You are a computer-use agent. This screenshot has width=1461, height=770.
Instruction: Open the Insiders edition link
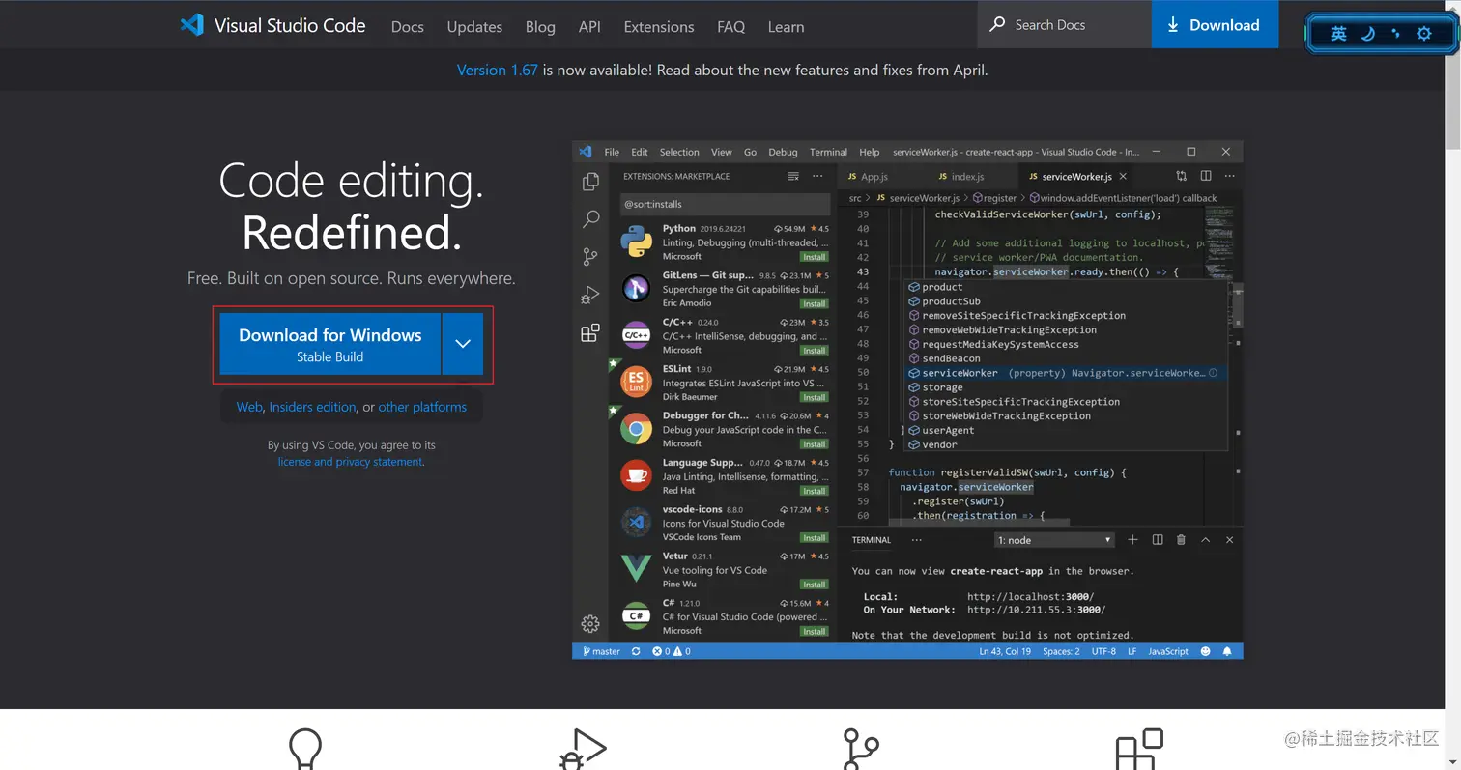312,407
